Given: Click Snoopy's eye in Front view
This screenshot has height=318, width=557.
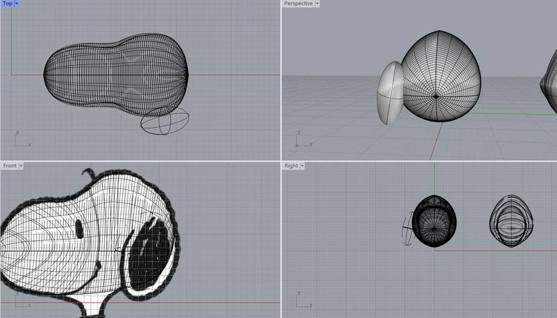Looking at the screenshot, I should point(79,229).
